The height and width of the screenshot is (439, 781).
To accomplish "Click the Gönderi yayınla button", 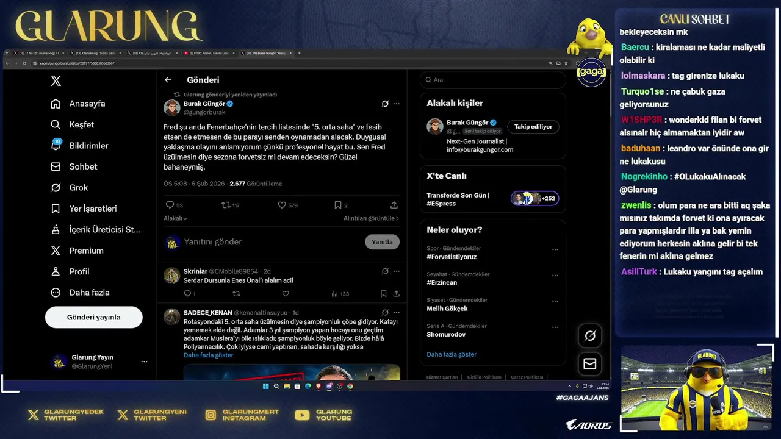I will click(94, 317).
